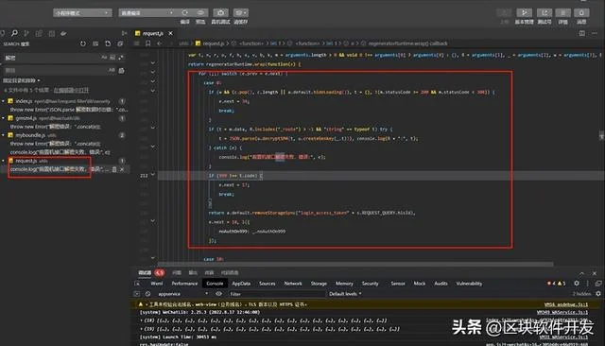The width and height of the screenshot is (605, 346).
Task: Toggle regular expression in search field
Action: point(121,57)
